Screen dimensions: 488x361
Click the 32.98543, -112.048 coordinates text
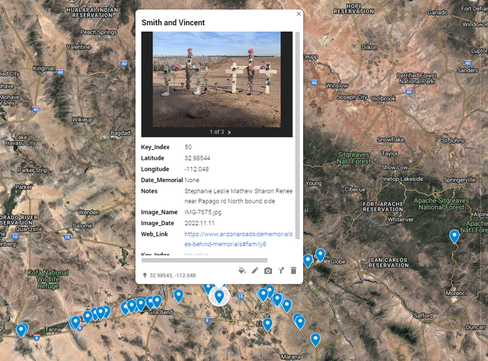[172, 275]
